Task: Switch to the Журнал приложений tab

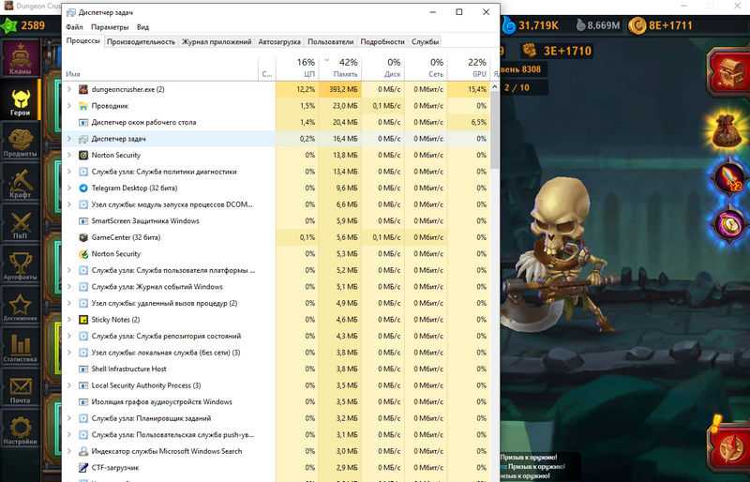Action: tap(217, 41)
